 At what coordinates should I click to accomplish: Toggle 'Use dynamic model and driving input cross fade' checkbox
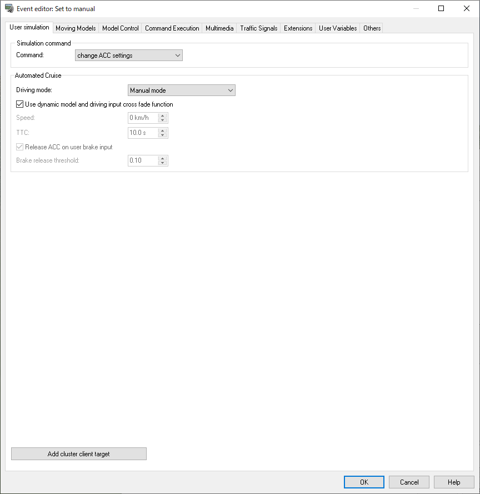click(19, 104)
